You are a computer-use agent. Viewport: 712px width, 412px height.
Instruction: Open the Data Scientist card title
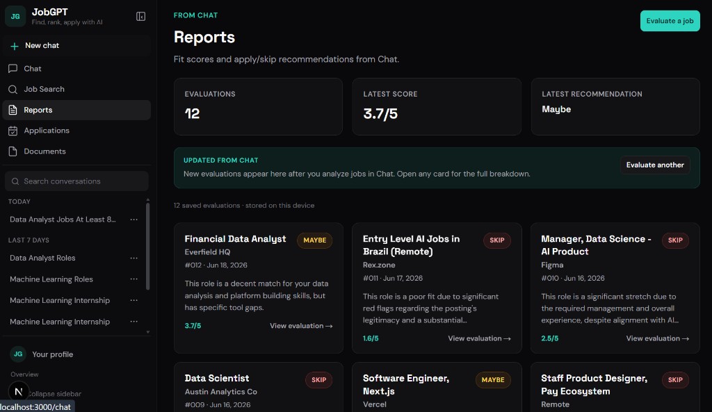217,379
